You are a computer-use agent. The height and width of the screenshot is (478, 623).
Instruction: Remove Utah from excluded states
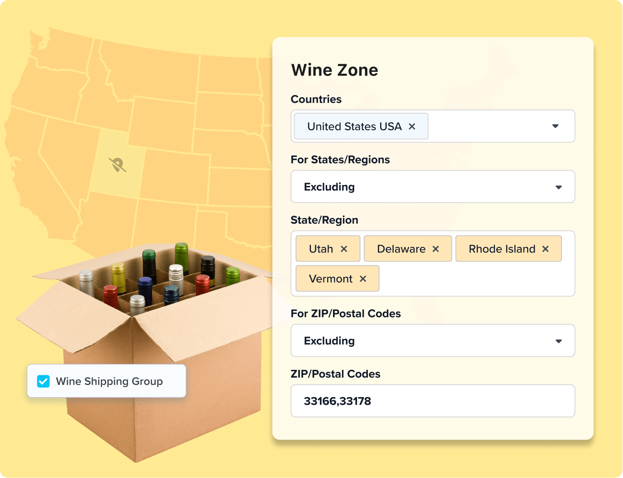point(344,249)
